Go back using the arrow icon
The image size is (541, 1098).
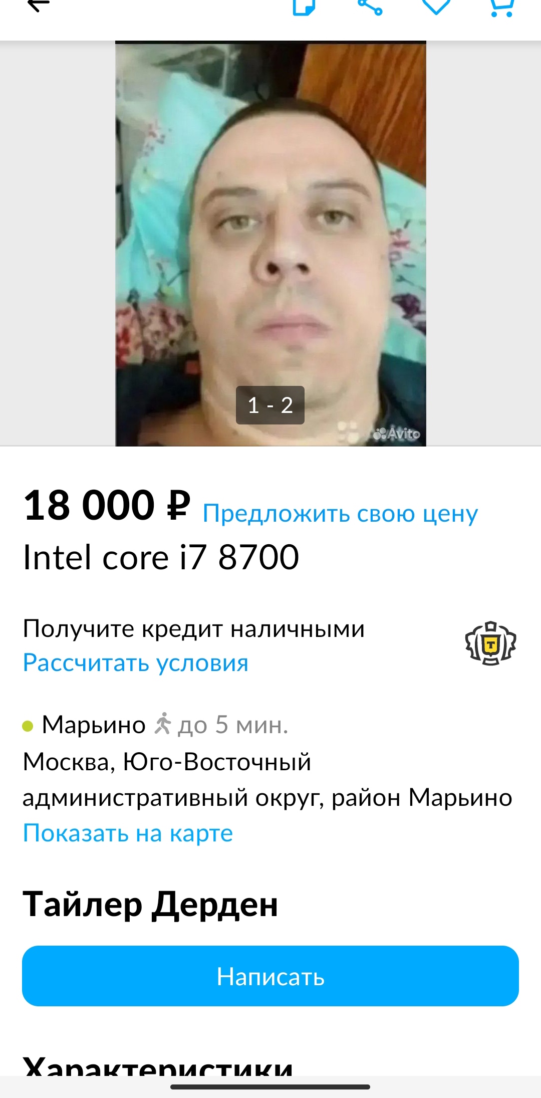tap(38, 5)
